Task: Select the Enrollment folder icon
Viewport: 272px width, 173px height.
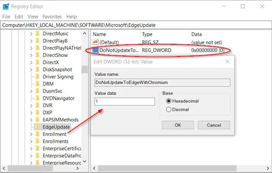Action: (38, 134)
